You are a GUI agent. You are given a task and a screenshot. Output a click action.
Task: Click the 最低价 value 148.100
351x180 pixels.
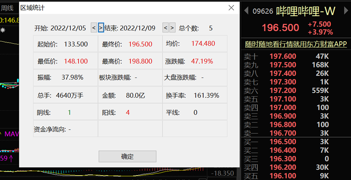click(x=76, y=61)
